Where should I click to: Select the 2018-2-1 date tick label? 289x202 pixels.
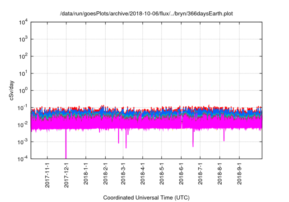[x=105, y=174]
